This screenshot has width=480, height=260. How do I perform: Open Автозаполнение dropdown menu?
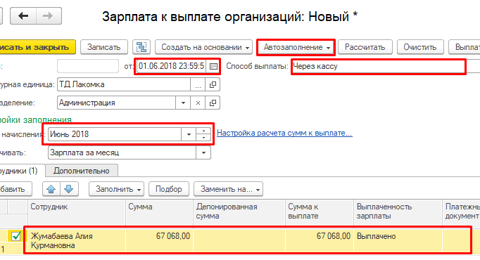coord(296,47)
